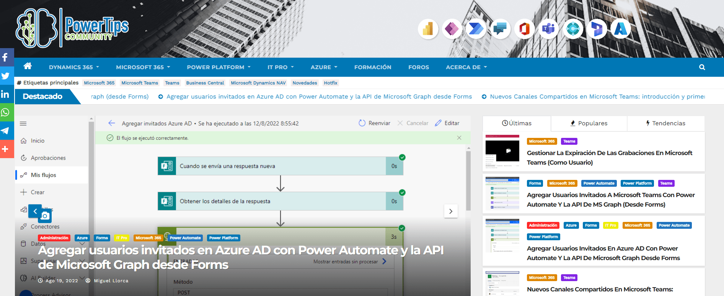The image size is (724, 296).
Task: Share via WhatsApp sidebar icon
Action: tap(5, 112)
